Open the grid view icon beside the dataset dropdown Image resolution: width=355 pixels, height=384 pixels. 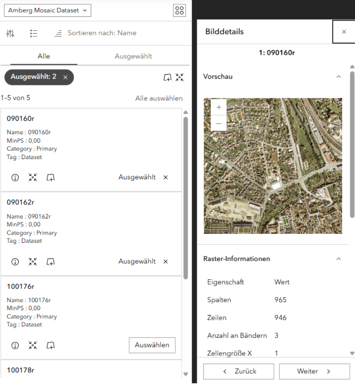click(179, 11)
